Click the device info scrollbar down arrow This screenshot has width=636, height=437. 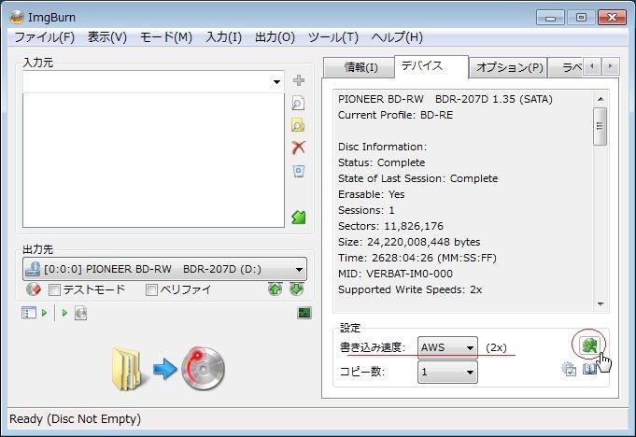(601, 304)
